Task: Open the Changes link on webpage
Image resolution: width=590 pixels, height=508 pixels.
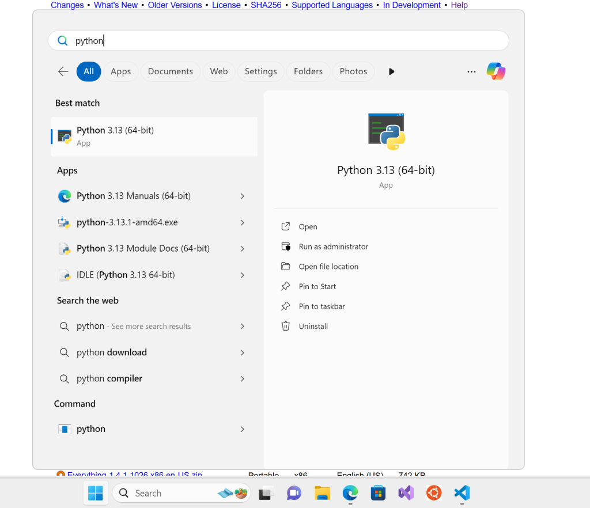Action: [x=67, y=5]
